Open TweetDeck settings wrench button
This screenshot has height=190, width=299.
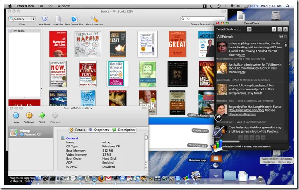(280, 29)
